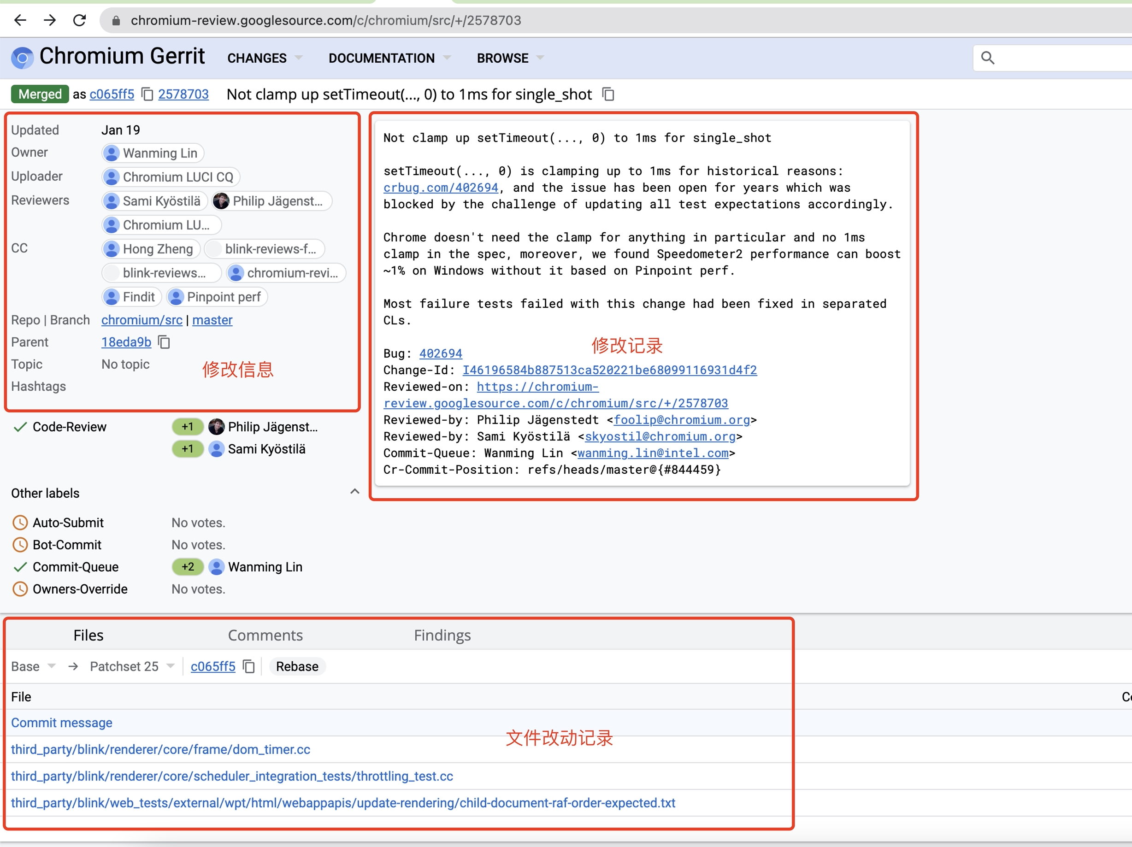Click the Sami Kyöstilä reviewer chip
Viewport: 1132px width, 847px height.
coord(154,201)
